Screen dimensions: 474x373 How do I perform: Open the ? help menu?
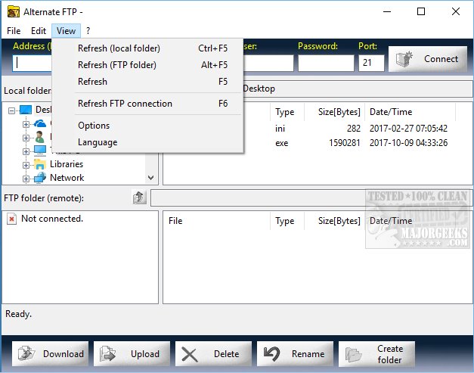(88, 31)
